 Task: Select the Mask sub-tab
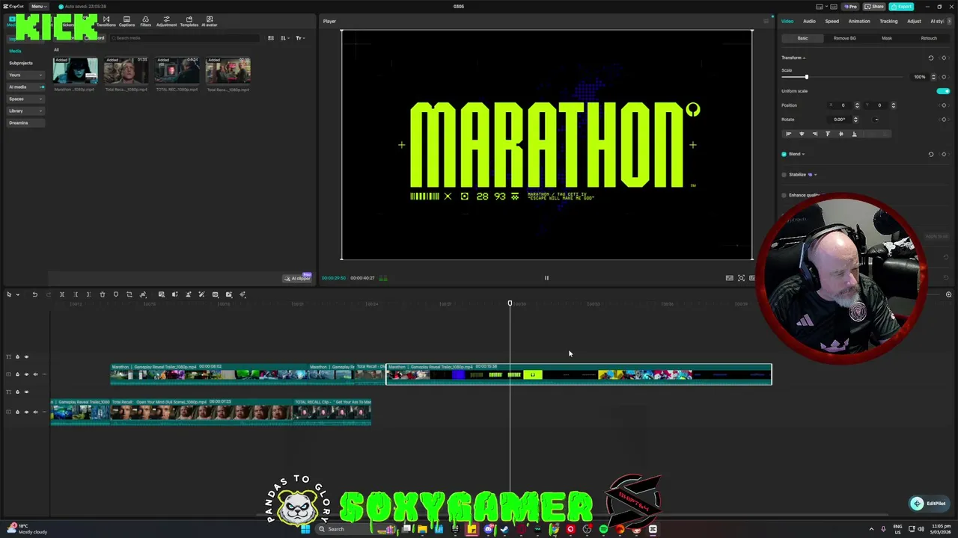coord(886,38)
